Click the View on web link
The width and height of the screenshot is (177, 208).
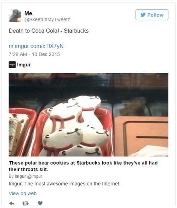point(23,194)
